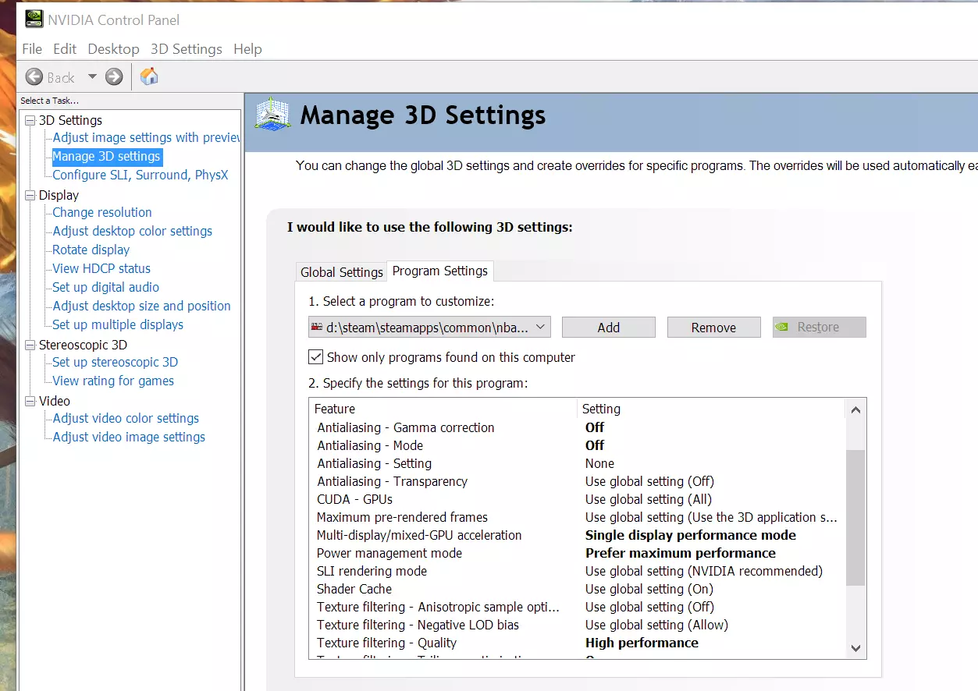Open the Desktop menu
Screen dimensions: 978x691
[113, 49]
